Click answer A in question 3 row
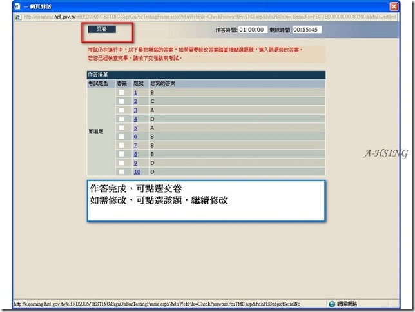The width and height of the screenshot is (415, 312). (x=152, y=110)
